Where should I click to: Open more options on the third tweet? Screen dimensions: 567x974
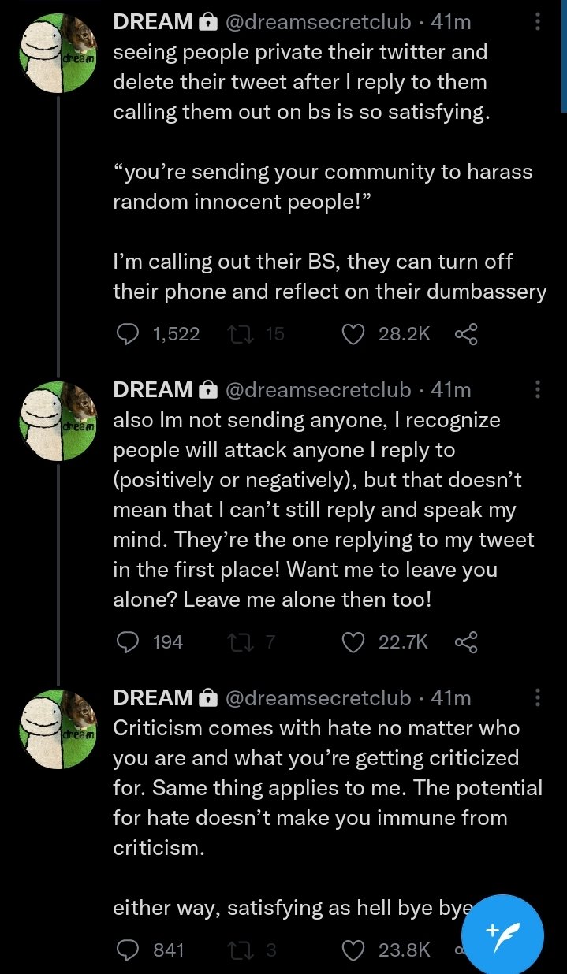[538, 697]
